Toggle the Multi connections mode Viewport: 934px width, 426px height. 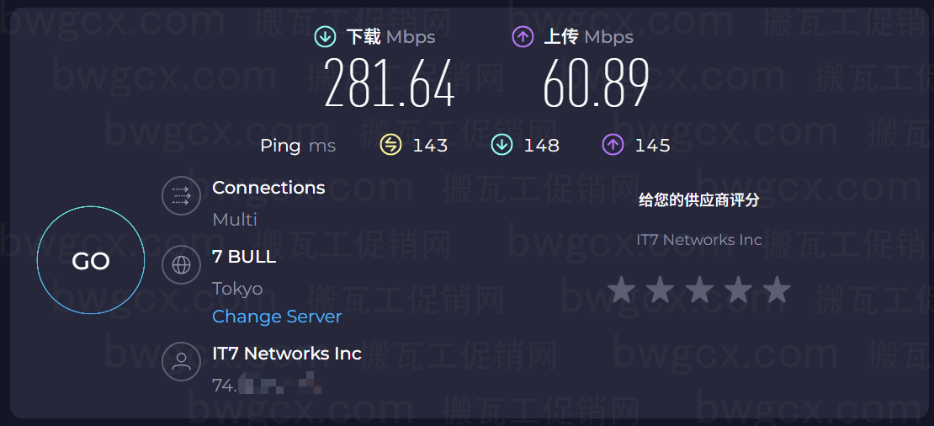click(235, 220)
